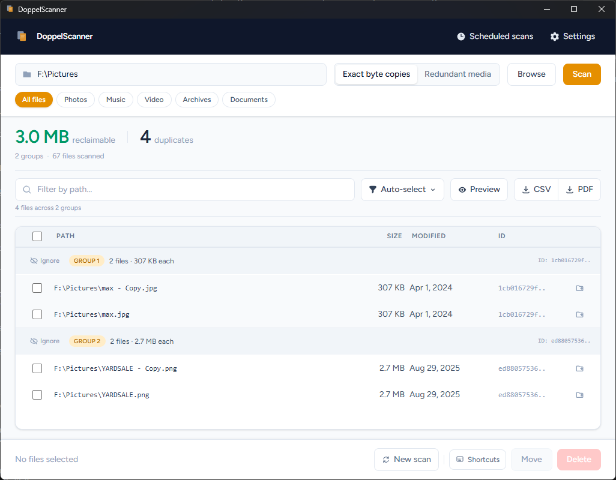
Task: Filter by Photos category
Action: coord(76,100)
